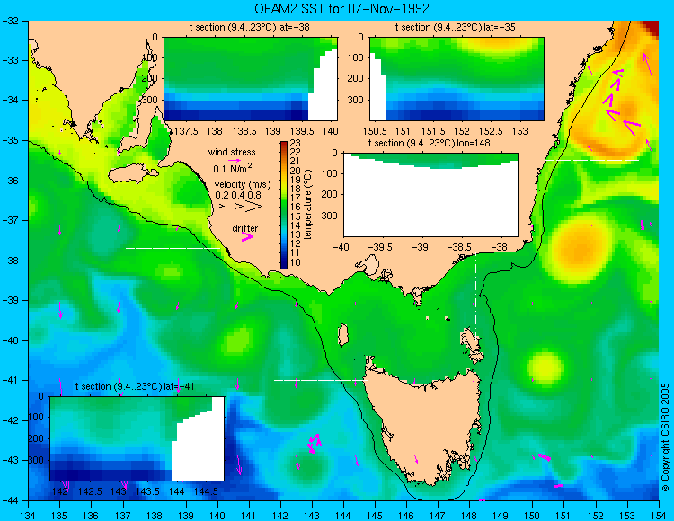Click longitude tick label 150 on bottom axis
The image size is (674, 521).
tap(533, 516)
